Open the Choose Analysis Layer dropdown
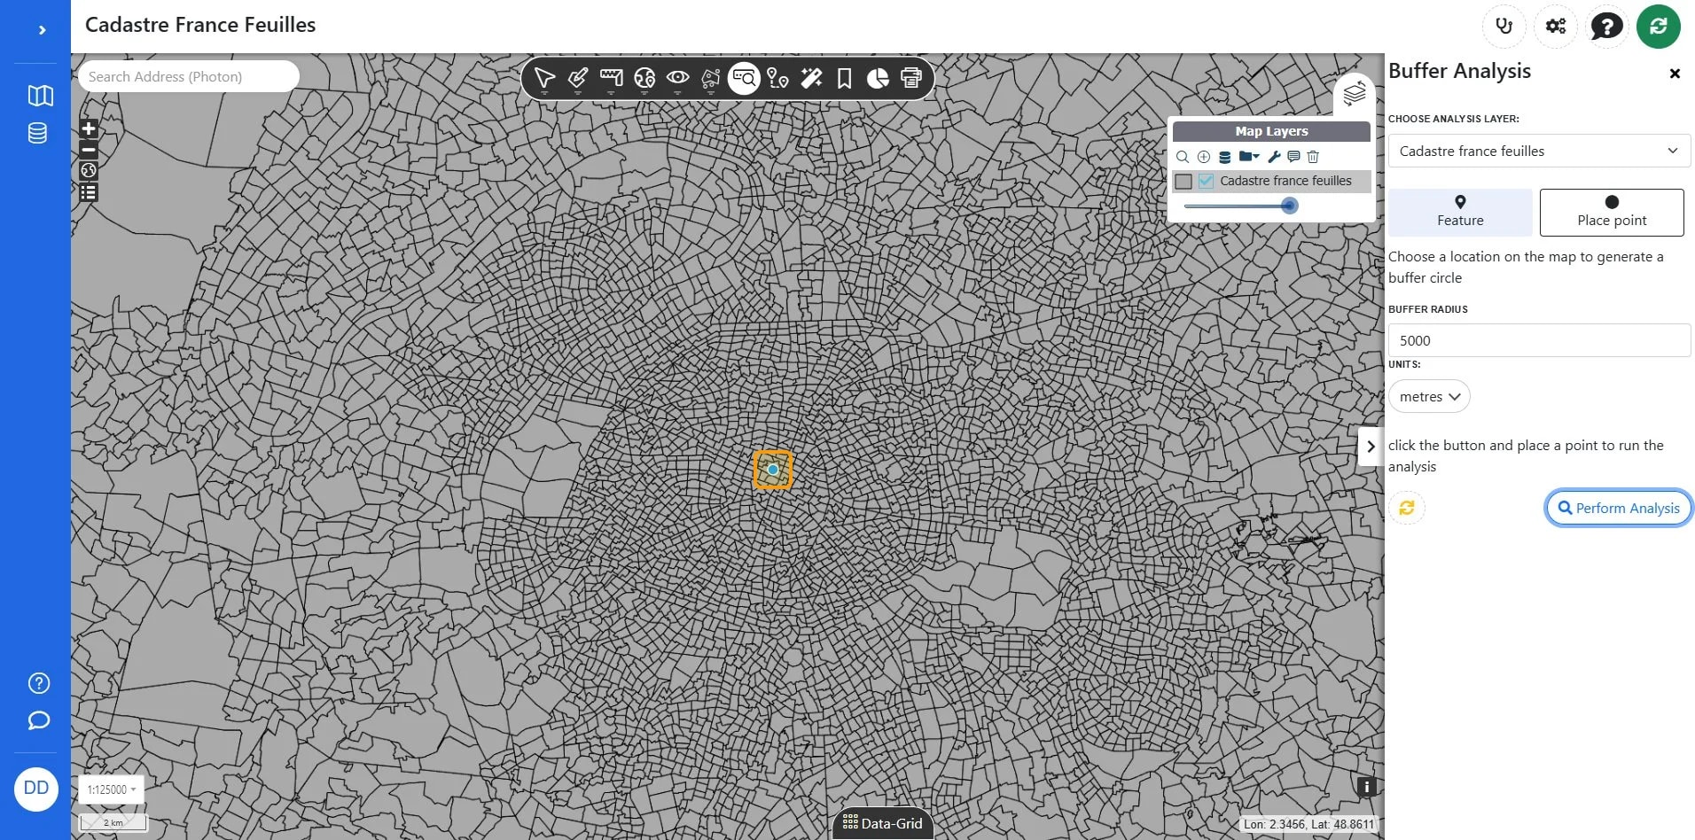This screenshot has width=1695, height=840. 1539,151
